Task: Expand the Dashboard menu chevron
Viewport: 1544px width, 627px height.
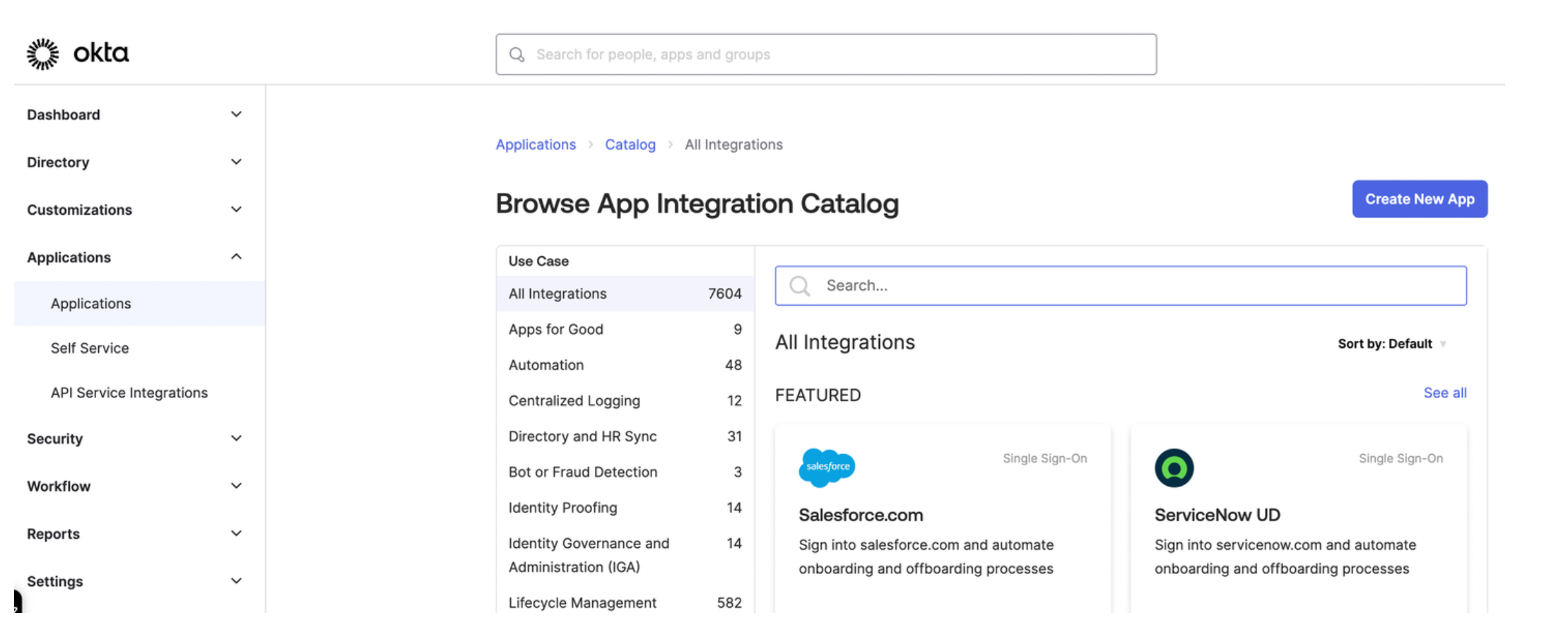Action: click(236, 114)
